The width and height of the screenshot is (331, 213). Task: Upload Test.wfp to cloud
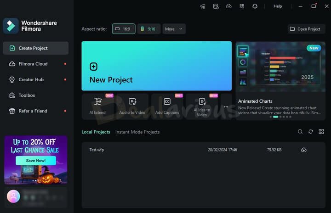tap(303, 150)
